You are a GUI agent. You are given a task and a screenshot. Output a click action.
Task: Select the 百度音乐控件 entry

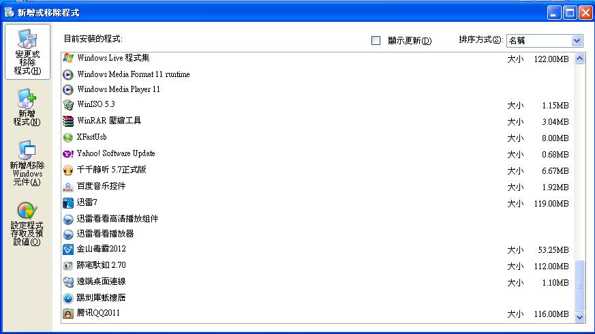(101, 186)
